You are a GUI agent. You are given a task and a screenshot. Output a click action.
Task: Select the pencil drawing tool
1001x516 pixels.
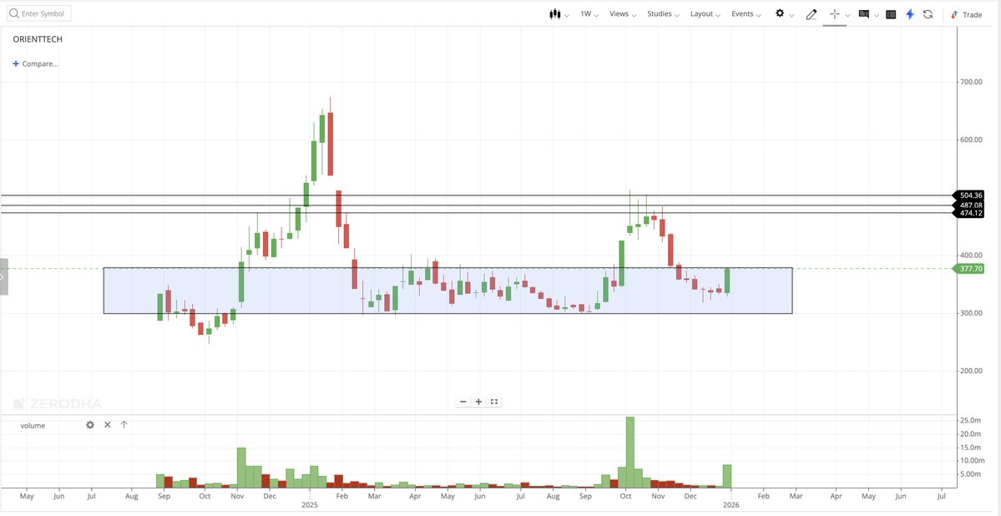(811, 14)
